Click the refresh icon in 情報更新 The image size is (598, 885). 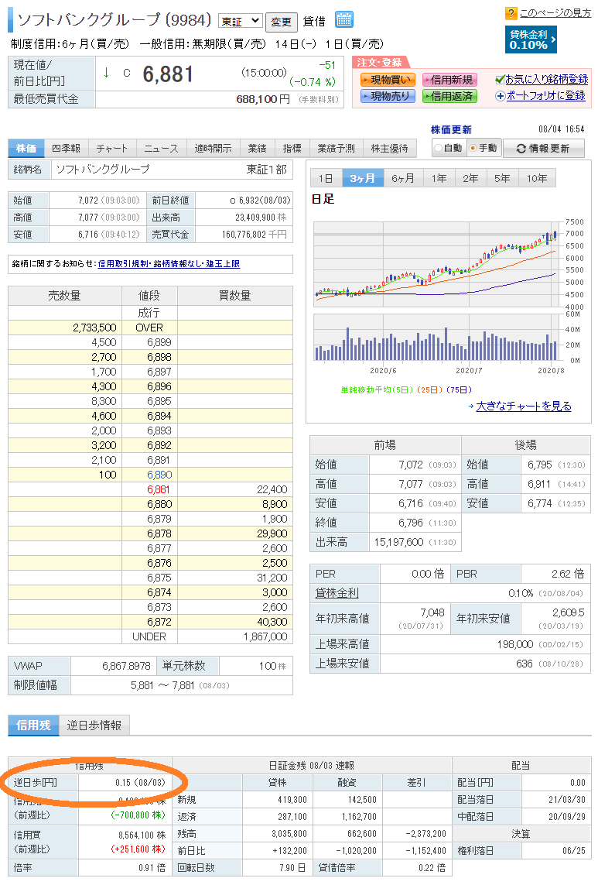point(521,149)
